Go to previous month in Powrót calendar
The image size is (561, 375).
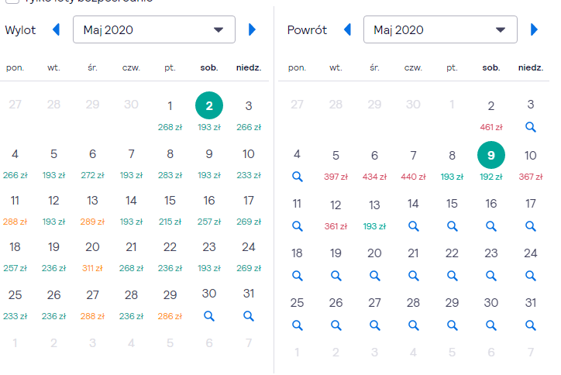point(347,29)
